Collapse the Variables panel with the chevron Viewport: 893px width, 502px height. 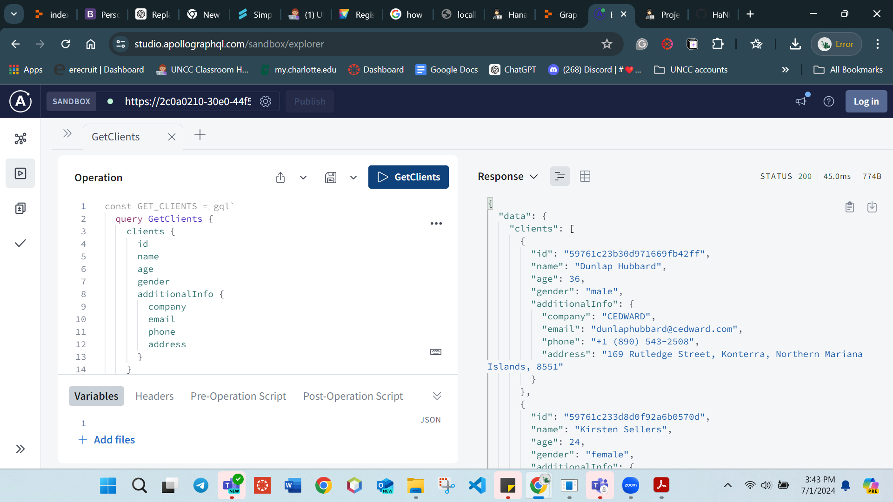[437, 396]
